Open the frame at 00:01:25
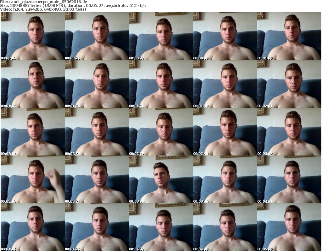 point(97,84)
